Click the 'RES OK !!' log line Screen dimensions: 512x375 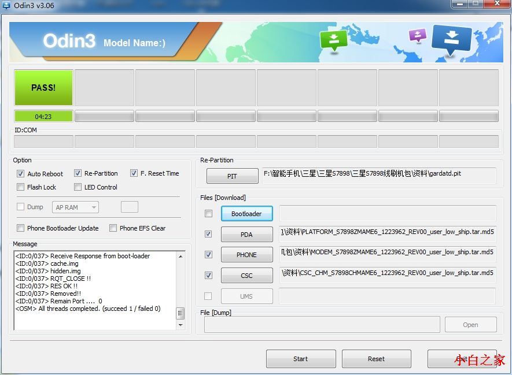point(46,286)
